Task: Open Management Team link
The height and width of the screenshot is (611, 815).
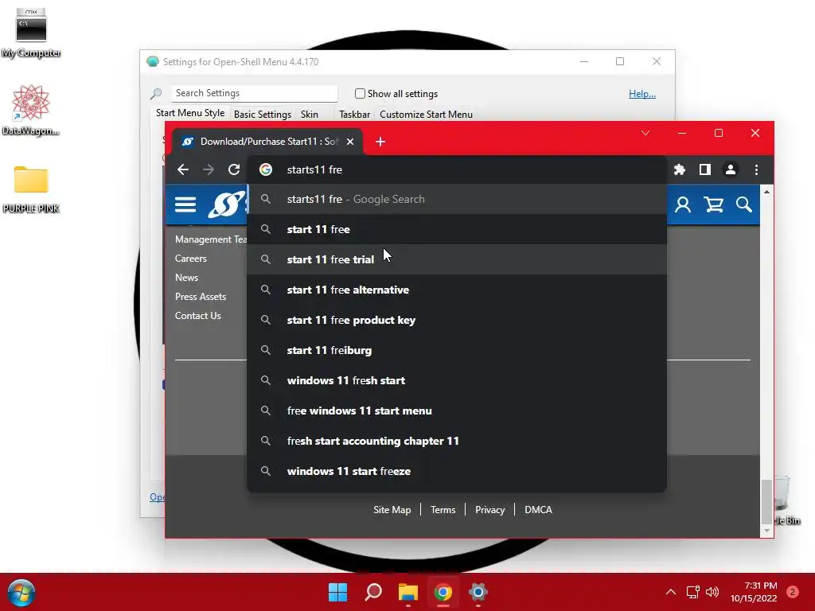Action: click(x=210, y=239)
